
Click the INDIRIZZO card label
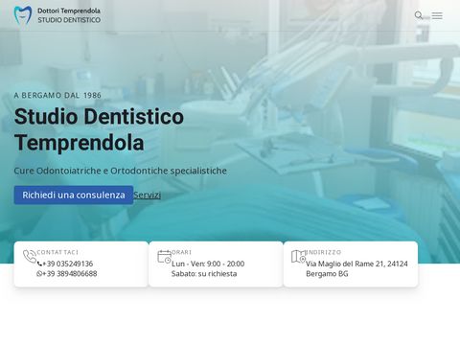pyautogui.click(x=323, y=252)
